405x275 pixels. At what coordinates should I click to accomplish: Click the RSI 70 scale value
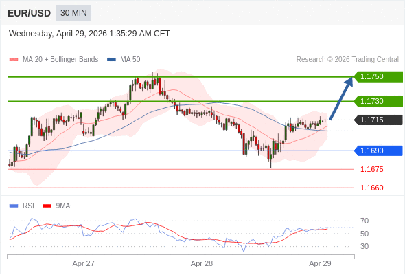pos(364,221)
